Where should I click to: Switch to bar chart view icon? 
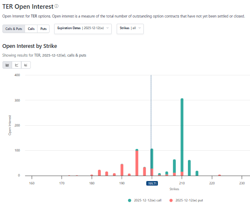7,65
